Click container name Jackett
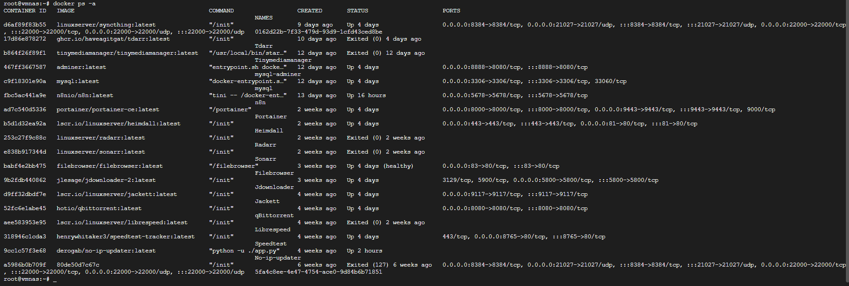Viewport: 849px width, 286px height. click(x=267, y=201)
